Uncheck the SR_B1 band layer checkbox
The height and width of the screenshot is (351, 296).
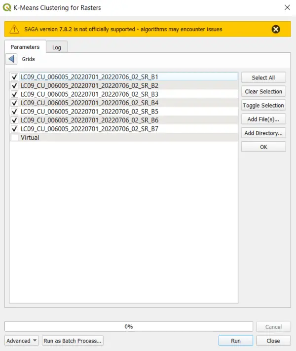point(14,77)
